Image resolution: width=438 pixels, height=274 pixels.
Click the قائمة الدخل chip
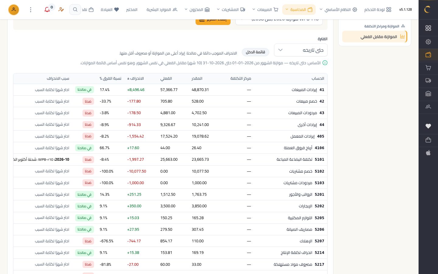(x=255, y=52)
